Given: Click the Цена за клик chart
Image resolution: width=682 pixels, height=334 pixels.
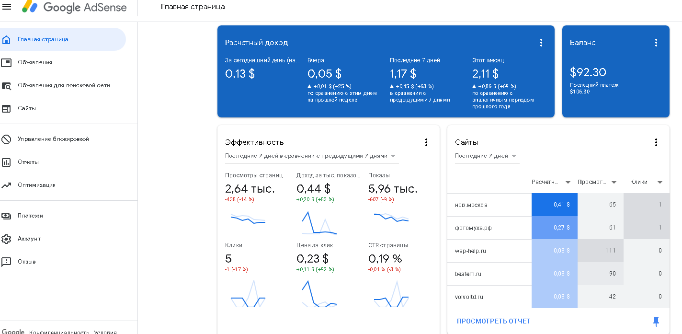Looking at the screenshot, I should point(319,294).
